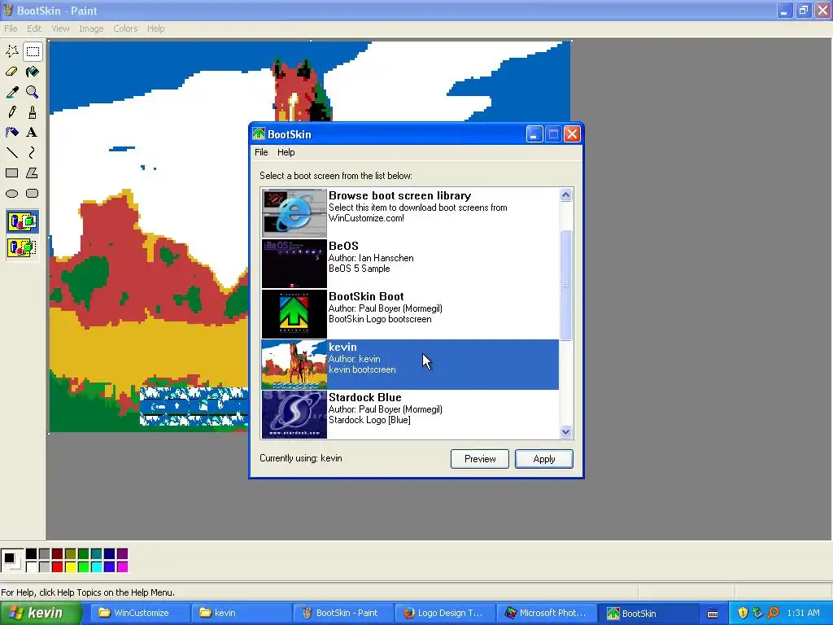Viewport: 833px width, 625px height.
Task: Open the Image menu in Paint
Action: click(91, 28)
